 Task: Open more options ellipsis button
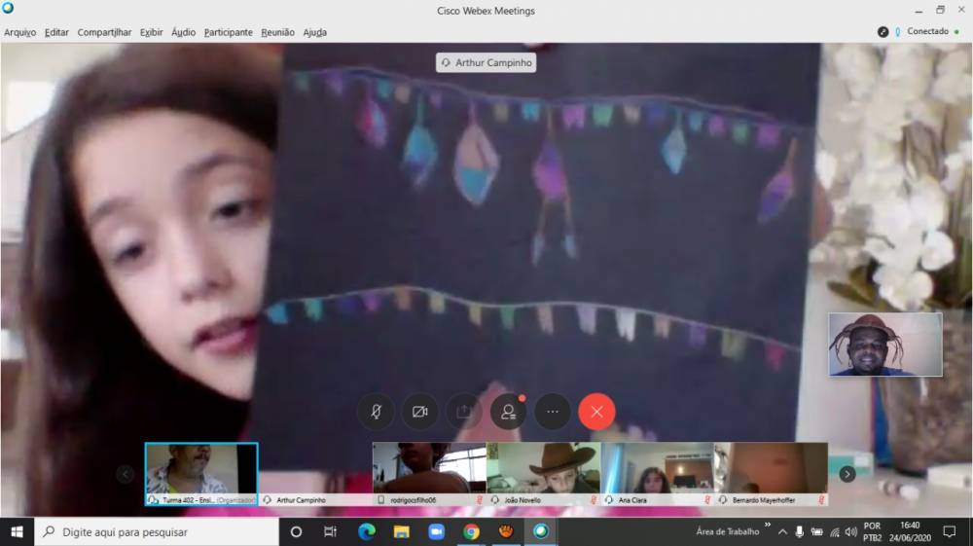click(x=553, y=412)
